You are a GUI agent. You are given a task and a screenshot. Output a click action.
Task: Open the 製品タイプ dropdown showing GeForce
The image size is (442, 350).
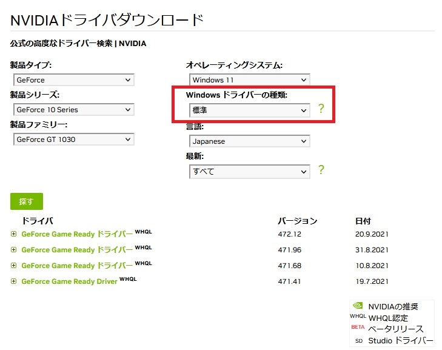pyautogui.click(x=73, y=80)
